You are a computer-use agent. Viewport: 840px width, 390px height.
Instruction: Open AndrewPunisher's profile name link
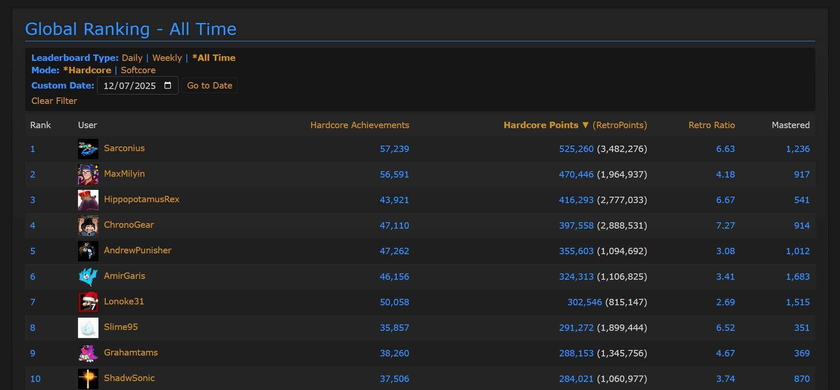(138, 250)
